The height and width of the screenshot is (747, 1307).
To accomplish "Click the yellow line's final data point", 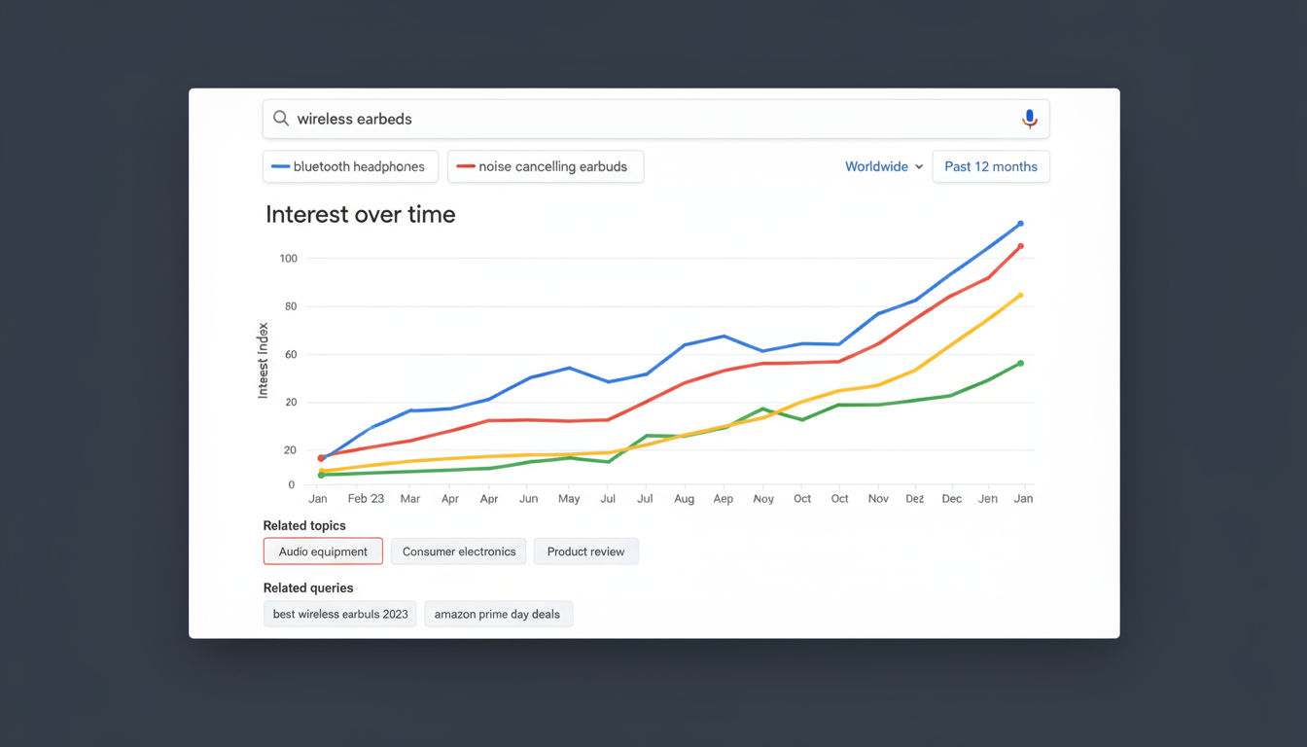I will click(1020, 296).
